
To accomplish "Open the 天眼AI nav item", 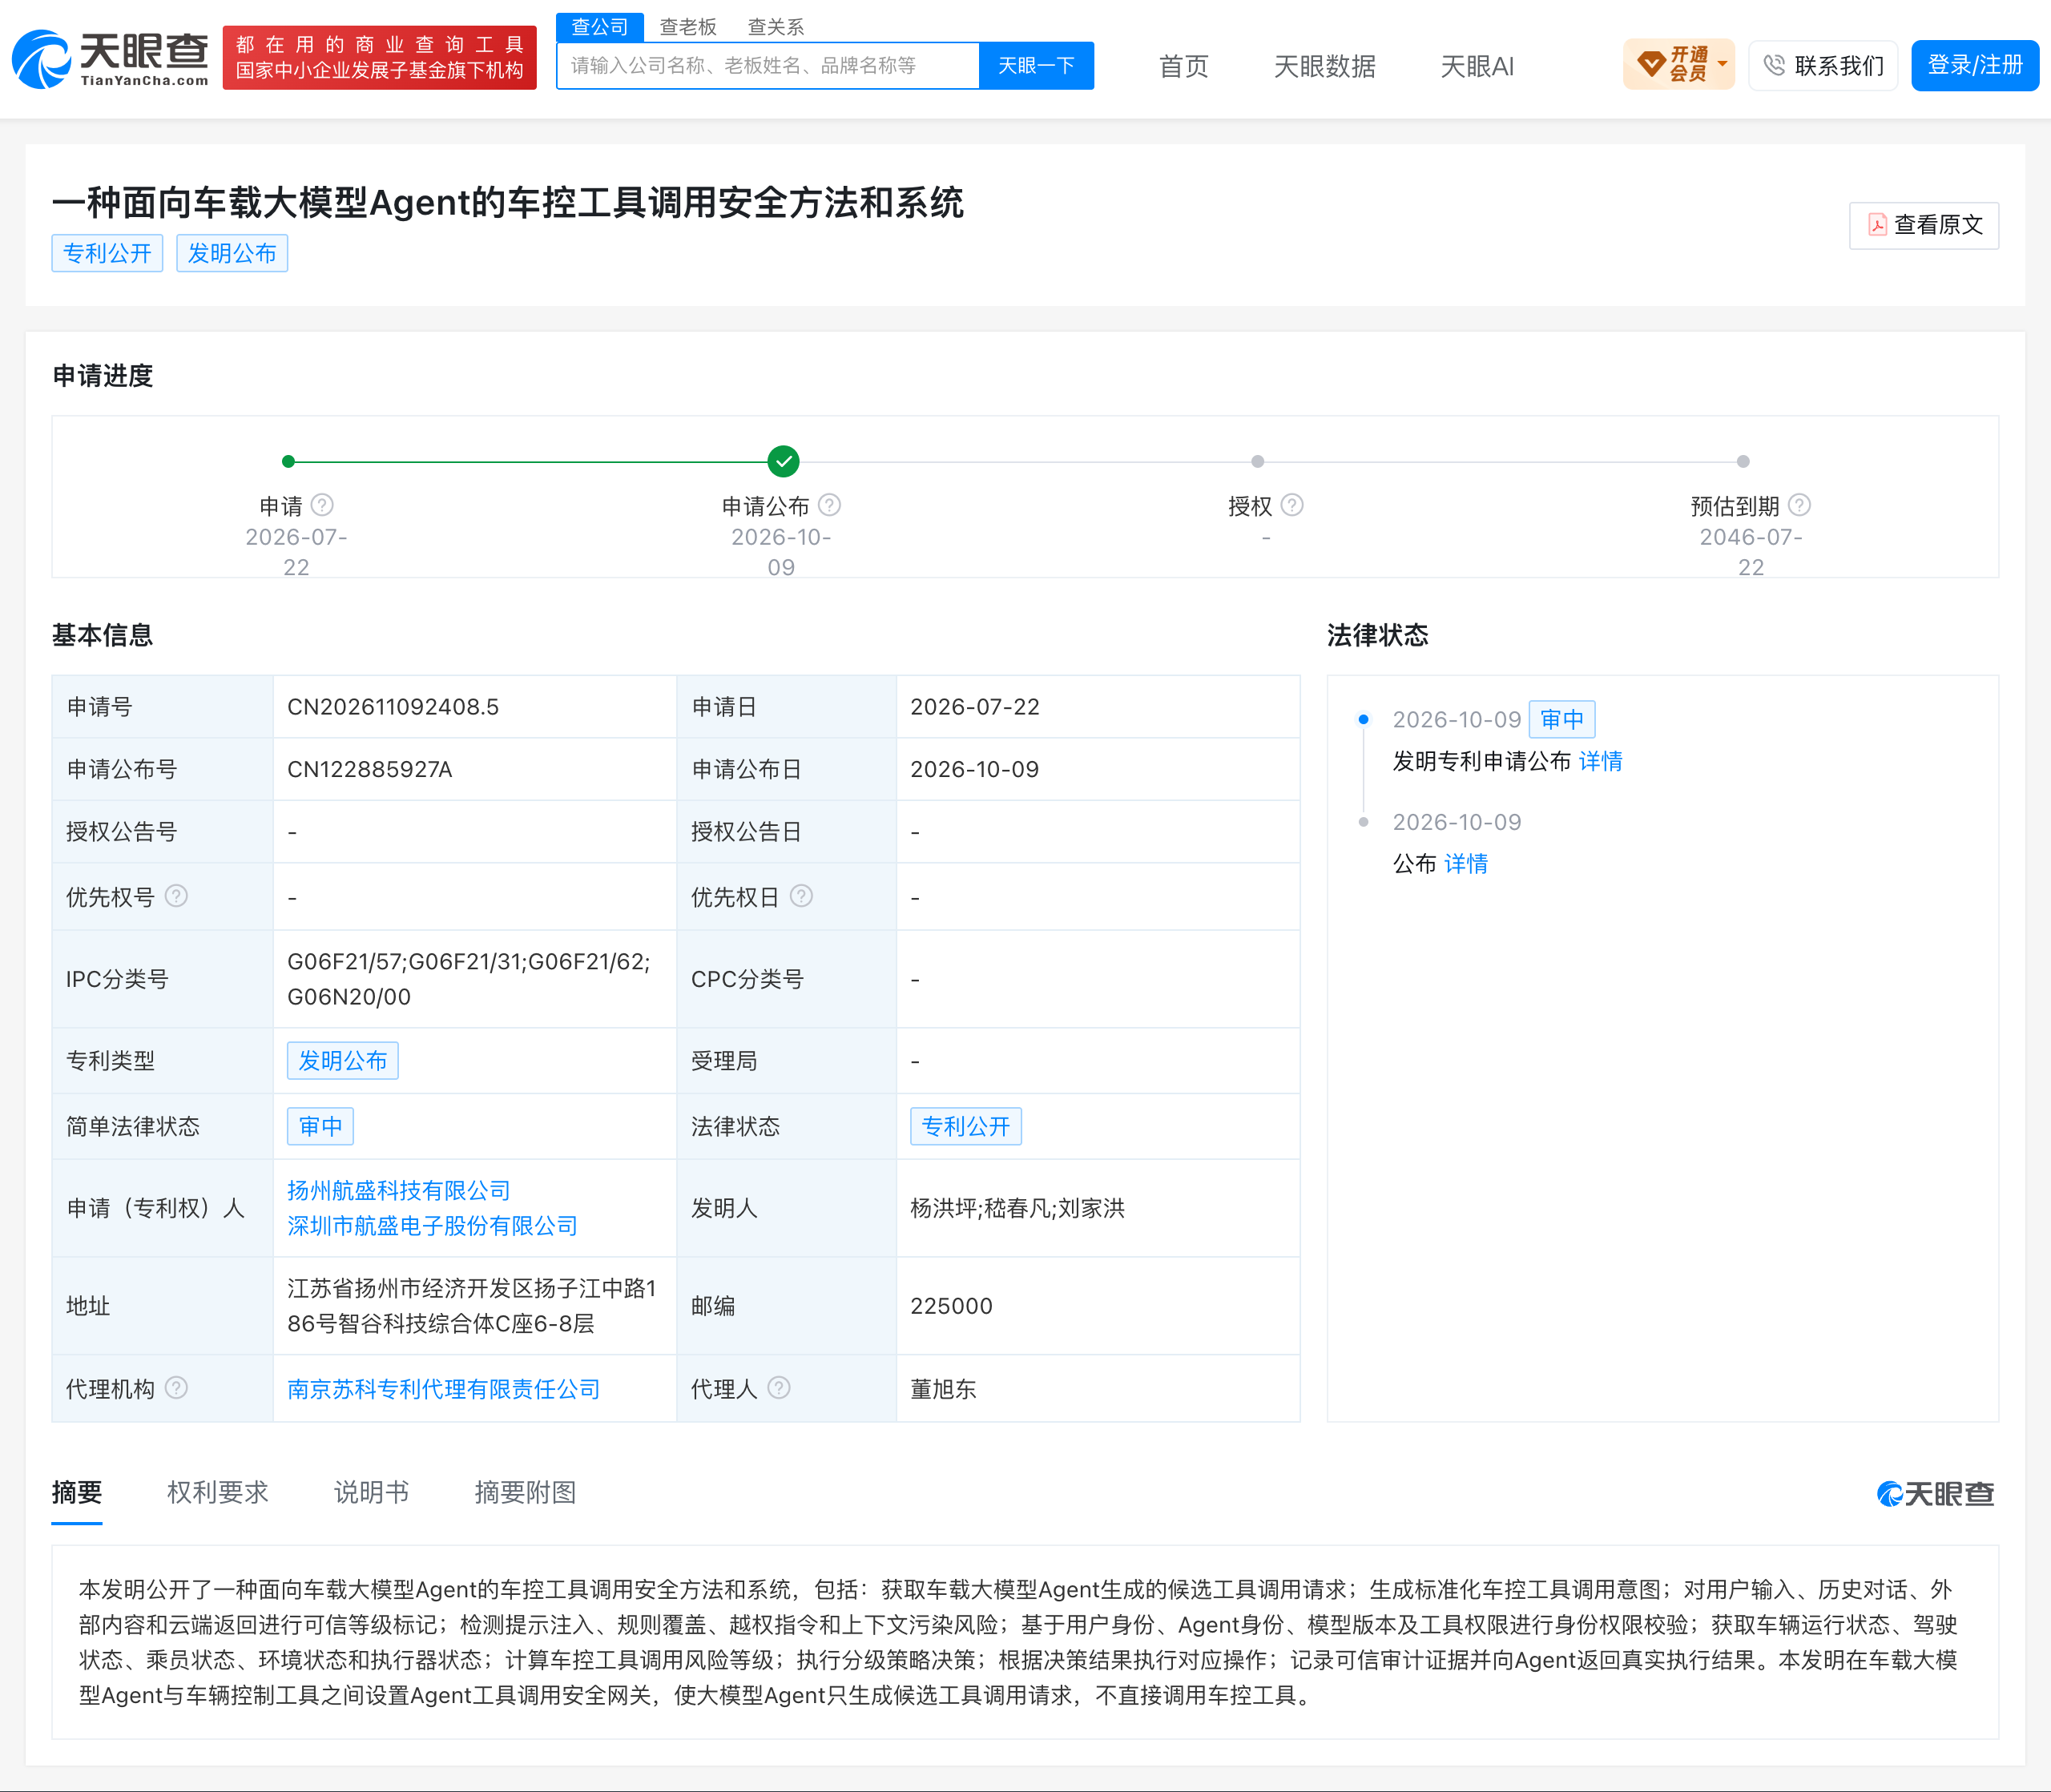I will point(1477,66).
